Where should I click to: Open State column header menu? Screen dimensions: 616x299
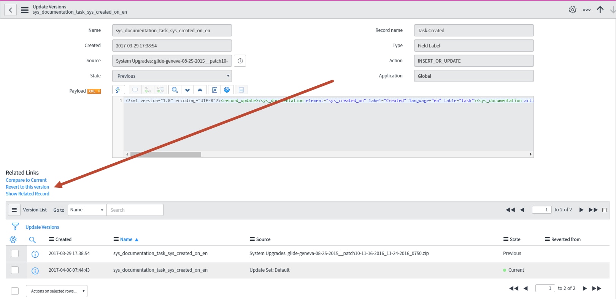tap(506, 239)
